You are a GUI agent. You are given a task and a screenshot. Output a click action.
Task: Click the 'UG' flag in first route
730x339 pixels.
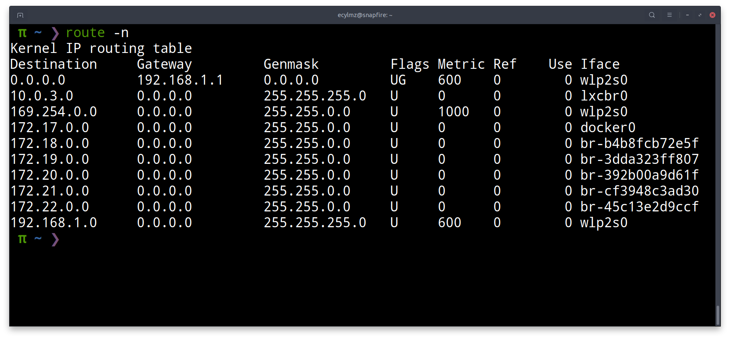(x=398, y=80)
